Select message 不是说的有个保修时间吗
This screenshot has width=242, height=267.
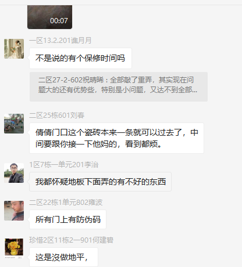(x=80, y=58)
